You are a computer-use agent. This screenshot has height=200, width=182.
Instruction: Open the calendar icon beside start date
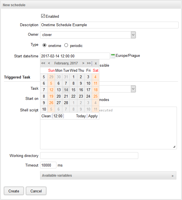point(113,56)
